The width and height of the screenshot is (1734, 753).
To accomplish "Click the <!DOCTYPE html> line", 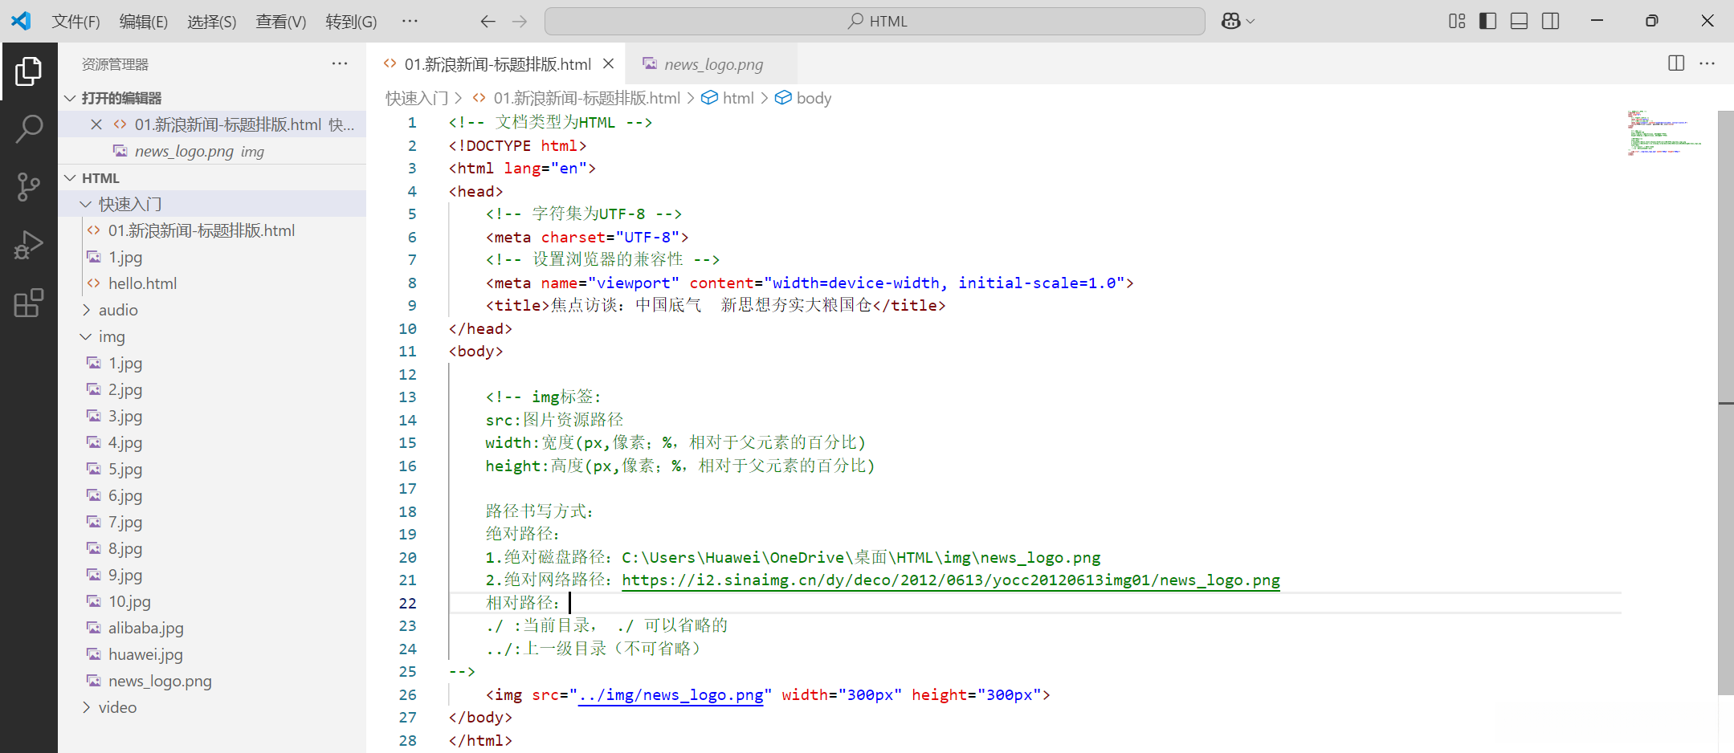I will tap(518, 145).
